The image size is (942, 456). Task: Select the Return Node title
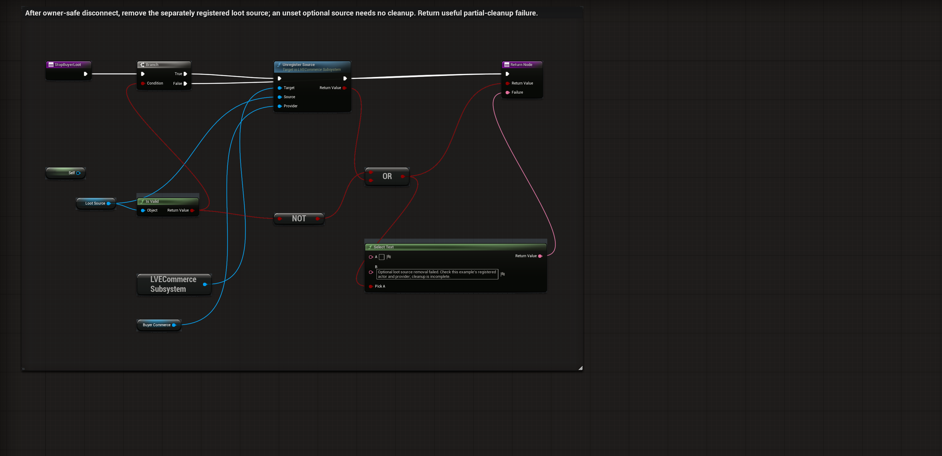coord(521,65)
